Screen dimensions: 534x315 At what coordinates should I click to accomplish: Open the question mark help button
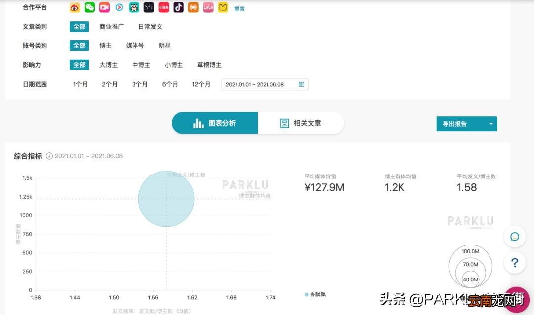pos(515,262)
